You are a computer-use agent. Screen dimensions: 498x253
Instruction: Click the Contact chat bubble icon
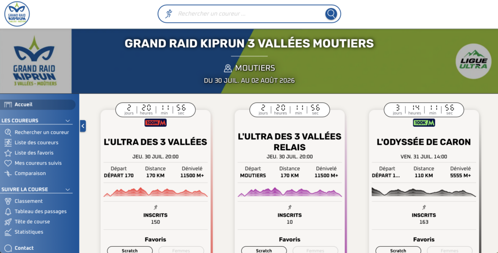click(8, 248)
